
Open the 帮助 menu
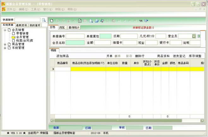72,9
